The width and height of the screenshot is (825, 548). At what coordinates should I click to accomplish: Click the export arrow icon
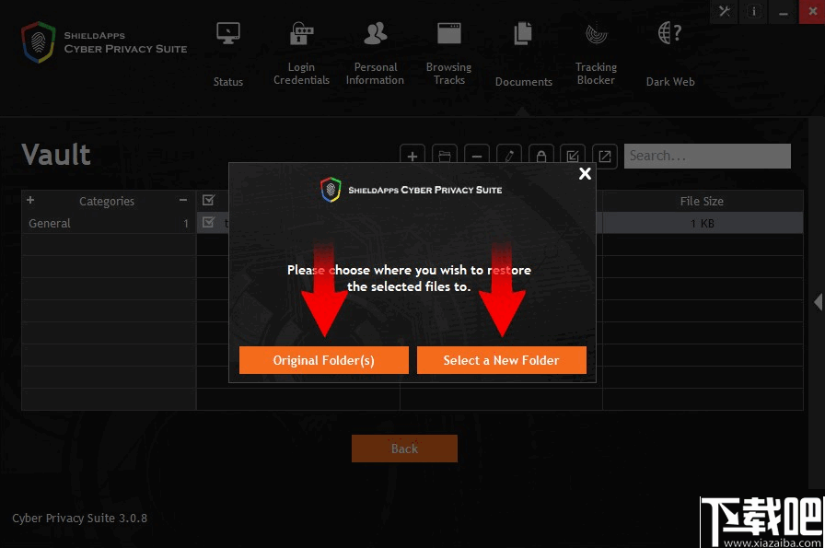605,157
